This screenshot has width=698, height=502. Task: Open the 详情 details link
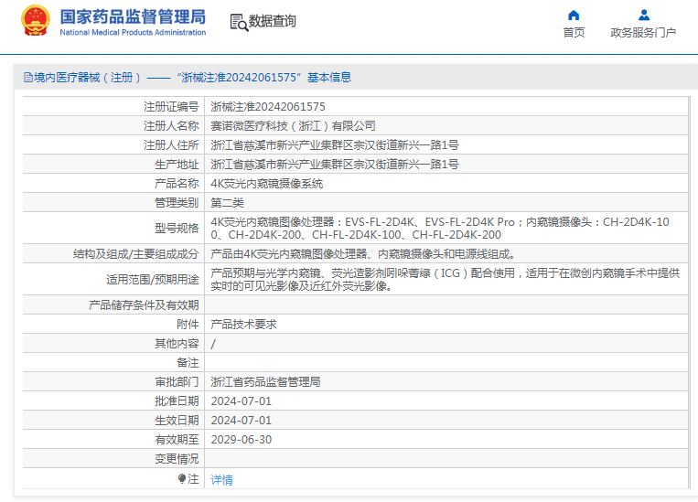coord(221,479)
